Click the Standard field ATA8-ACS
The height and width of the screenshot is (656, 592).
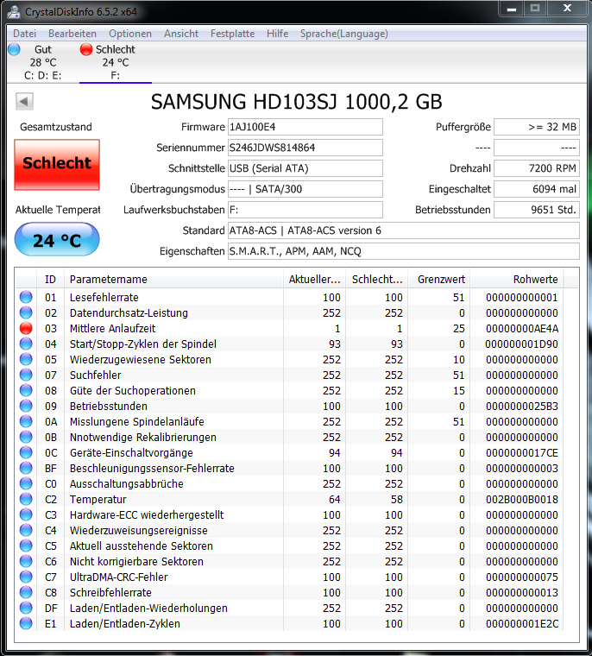pos(404,230)
